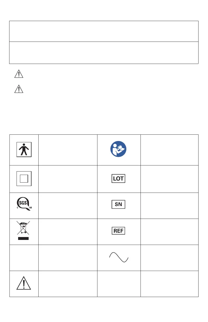Click the empty cell beside the crossed-out bin
Image resolution: width=208 pixels, height=322 pixels.
point(68,232)
